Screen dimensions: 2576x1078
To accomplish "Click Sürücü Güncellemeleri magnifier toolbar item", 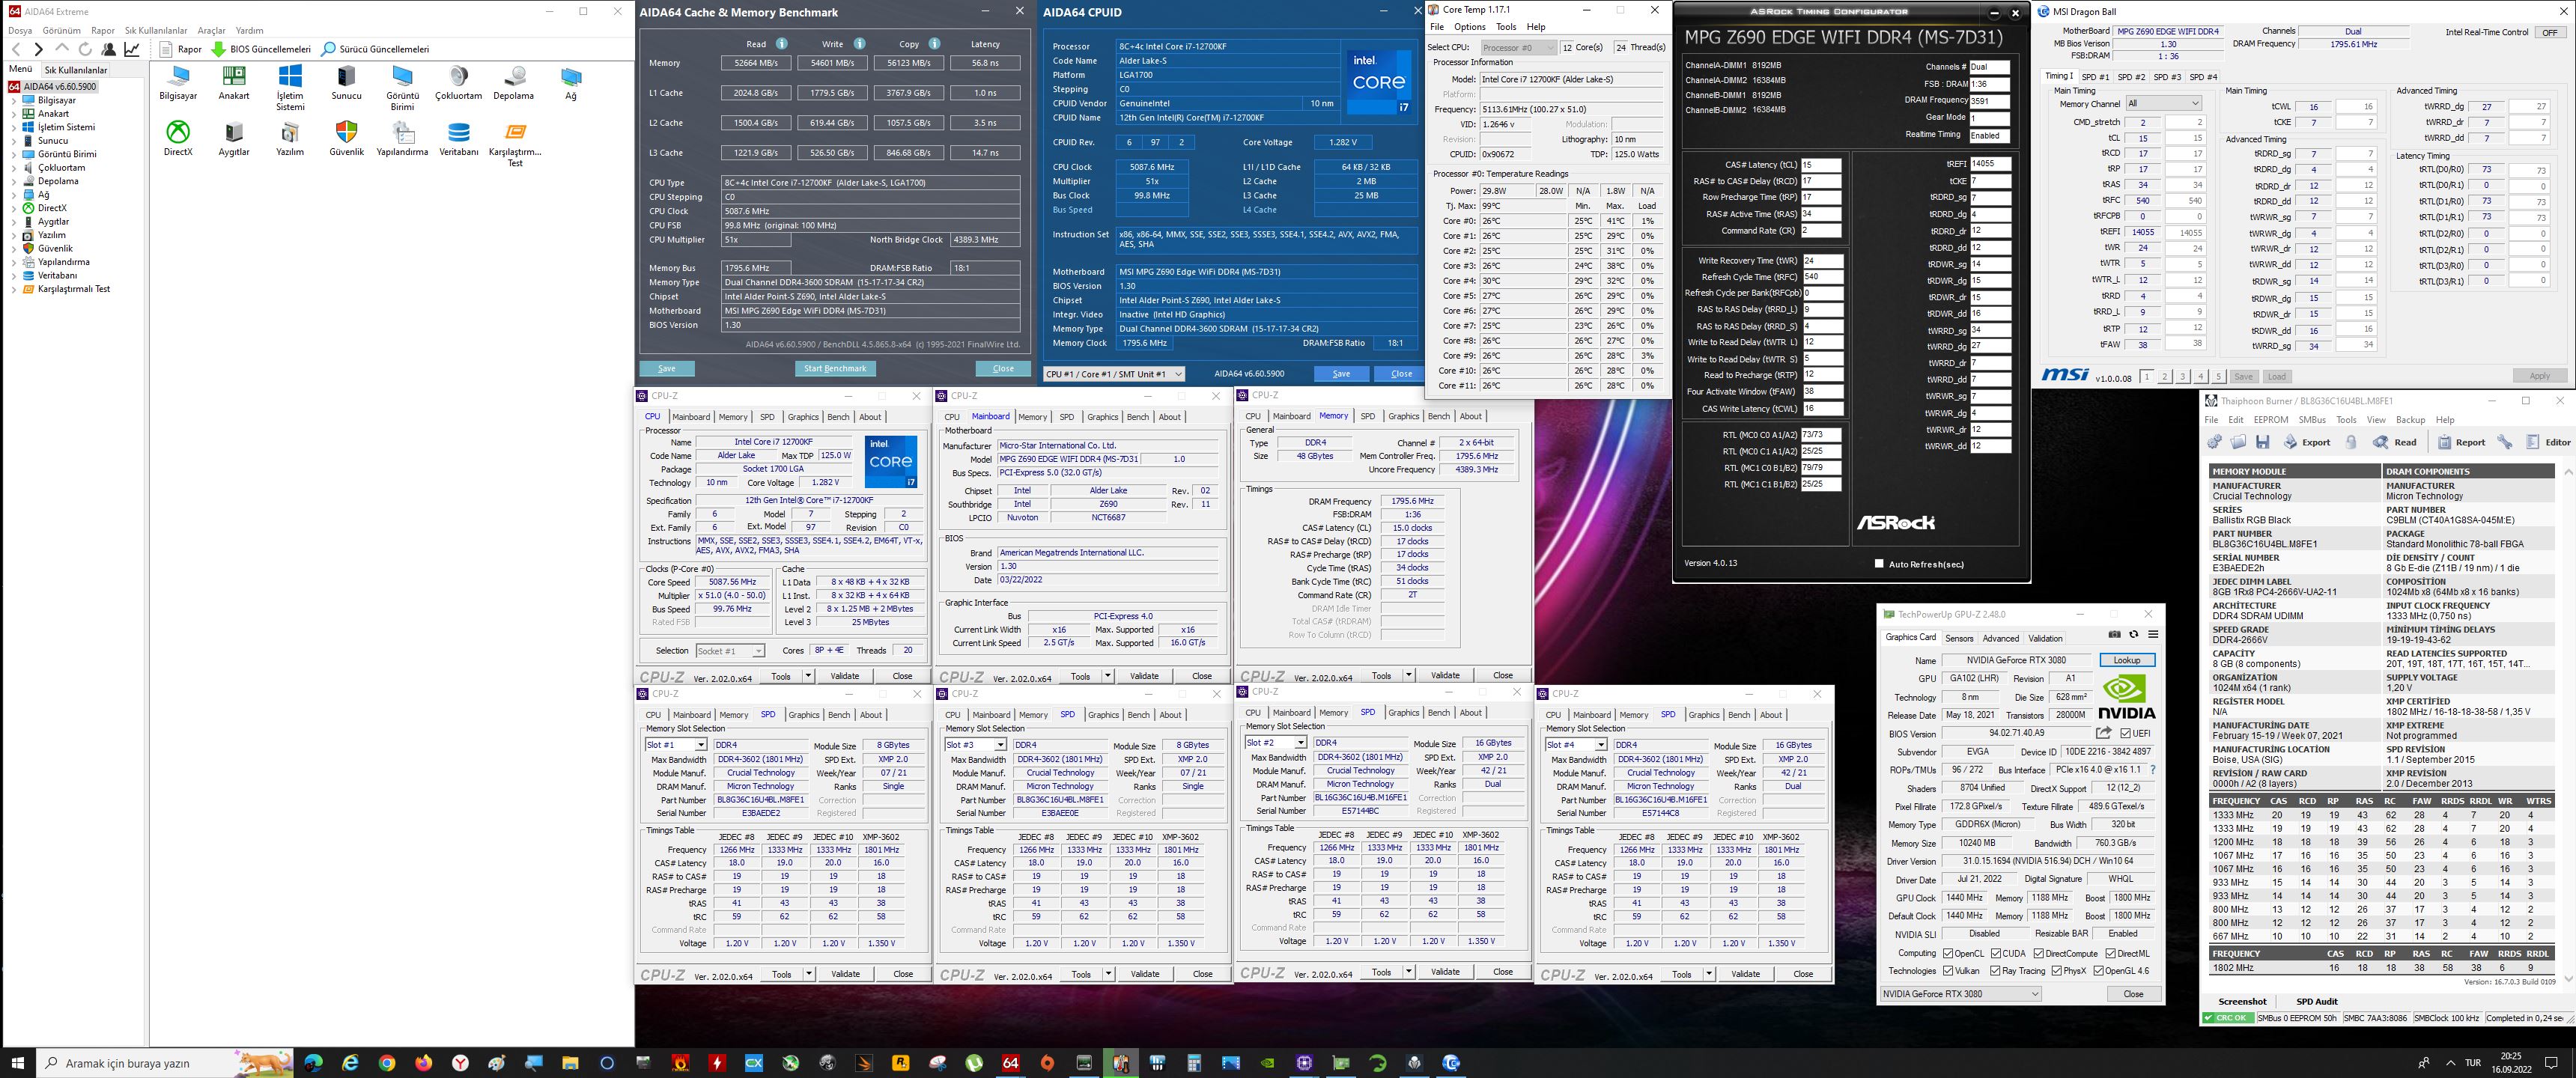I will (375, 49).
